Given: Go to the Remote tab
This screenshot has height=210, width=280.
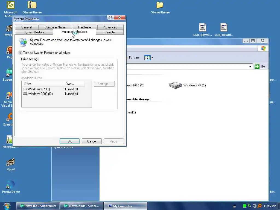Looking at the screenshot, I should (109, 32).
